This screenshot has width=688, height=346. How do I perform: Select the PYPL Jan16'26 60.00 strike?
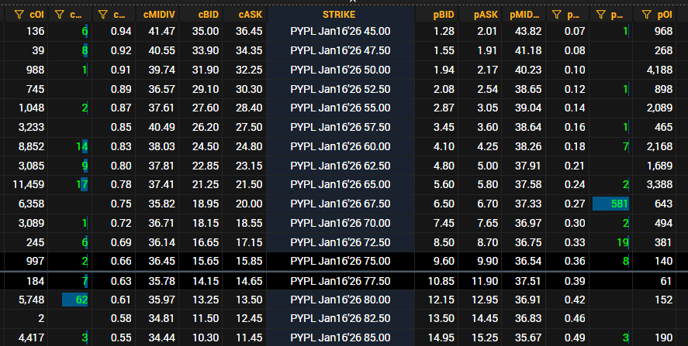point(340,147)
